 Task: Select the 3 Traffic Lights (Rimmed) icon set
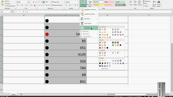click(115, 43)
